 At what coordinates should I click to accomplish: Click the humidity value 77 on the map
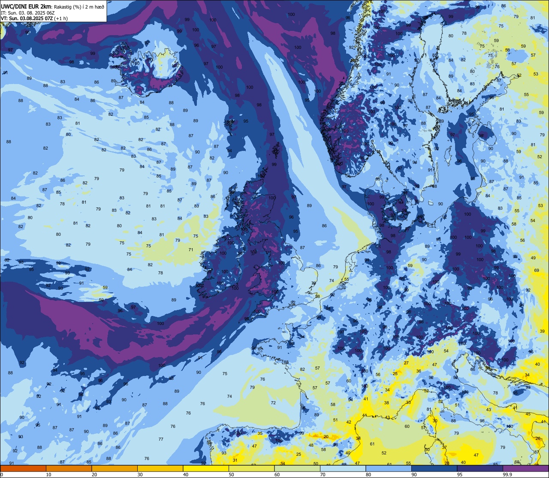(161, 439)
